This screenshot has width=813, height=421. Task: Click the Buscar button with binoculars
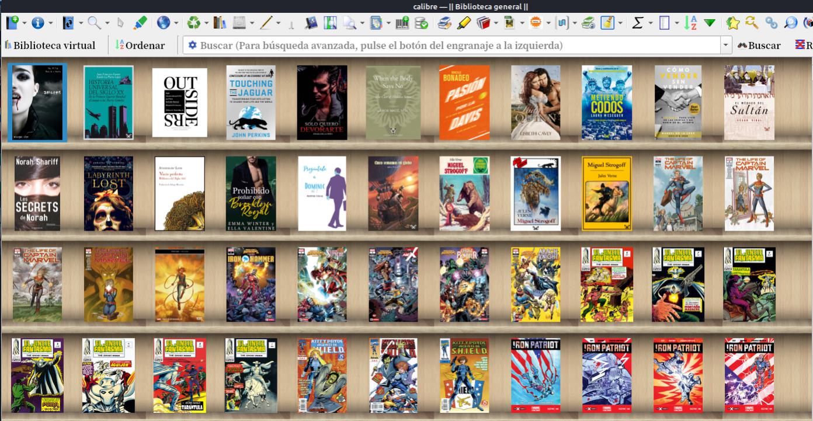(759, 45)
